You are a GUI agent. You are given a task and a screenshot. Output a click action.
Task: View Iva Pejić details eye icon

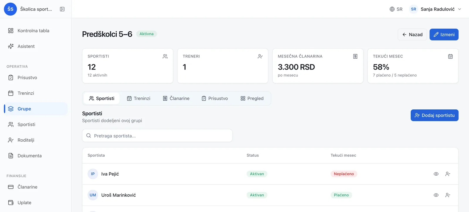pos(436,174)
